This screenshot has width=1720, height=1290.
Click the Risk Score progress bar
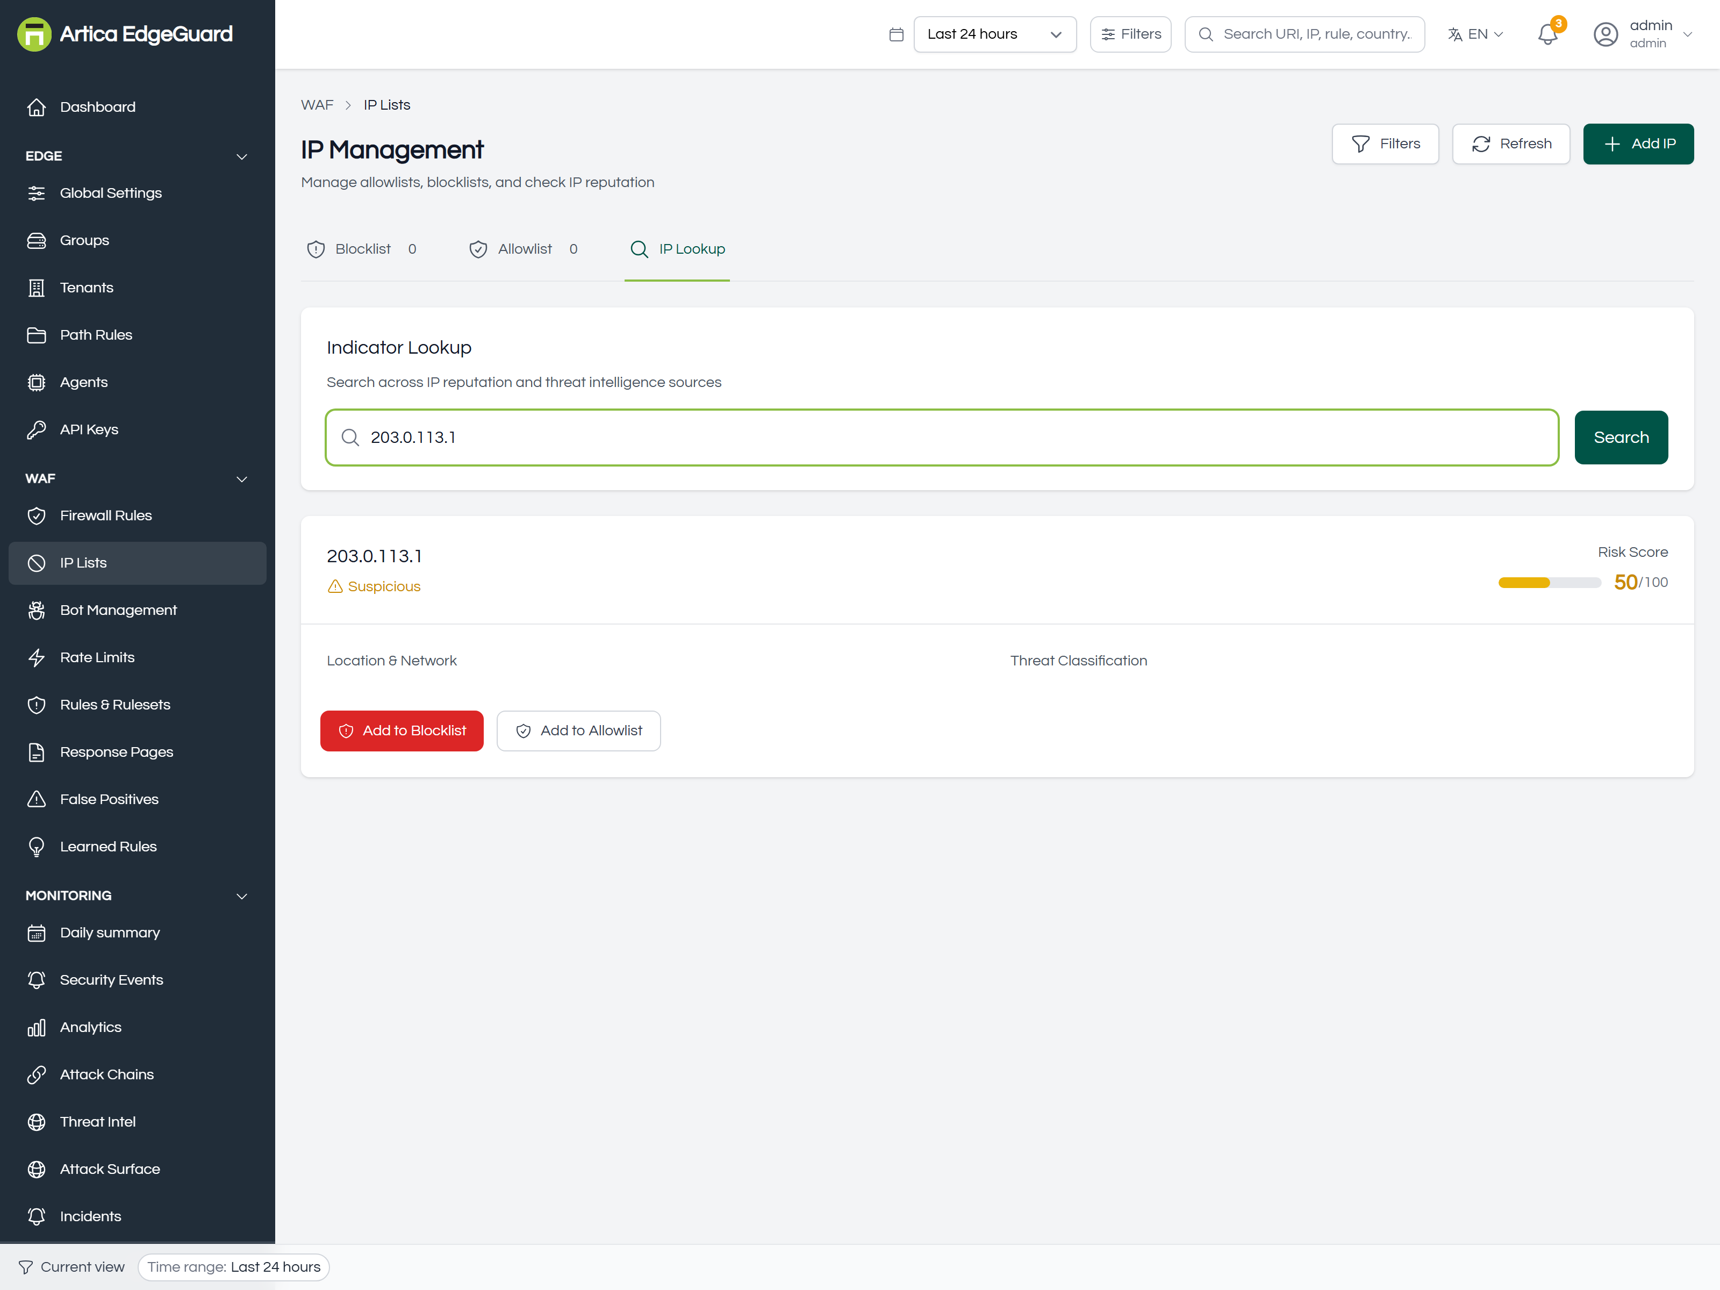[1549, 583]
